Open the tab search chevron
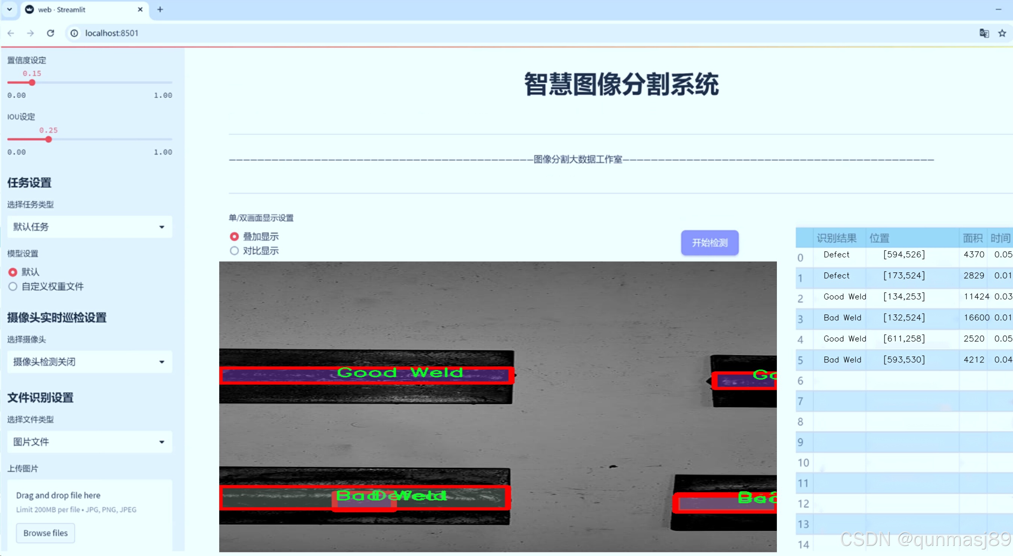The width and height of the screenshot is (1013, 556). pyautogui.click(x=9, y=9)
